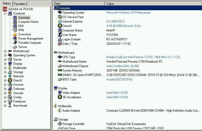
Task: Select the Computer group header row
Action: click(x=128, y=8)
